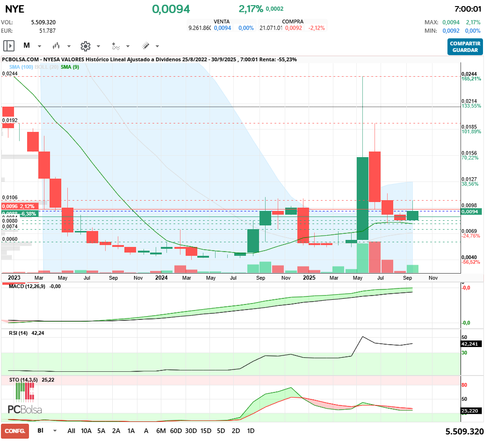Select the 30D time range

191,431
